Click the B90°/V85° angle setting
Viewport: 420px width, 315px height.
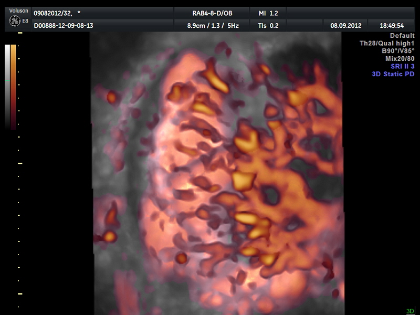click(x=398, y=51)
